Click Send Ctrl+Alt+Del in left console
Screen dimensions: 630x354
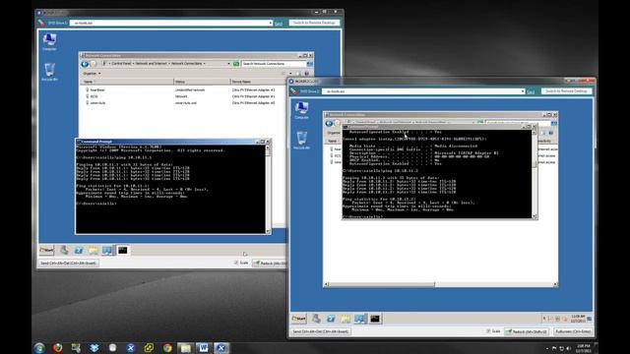coord(69,264)
